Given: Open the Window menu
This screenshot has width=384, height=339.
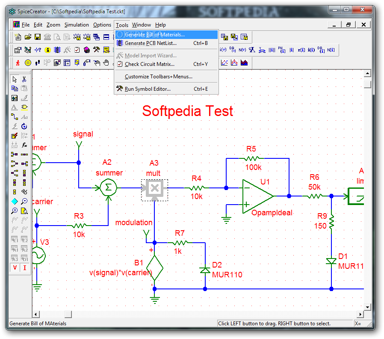Looking at the screenshot, I should [142, 25].
